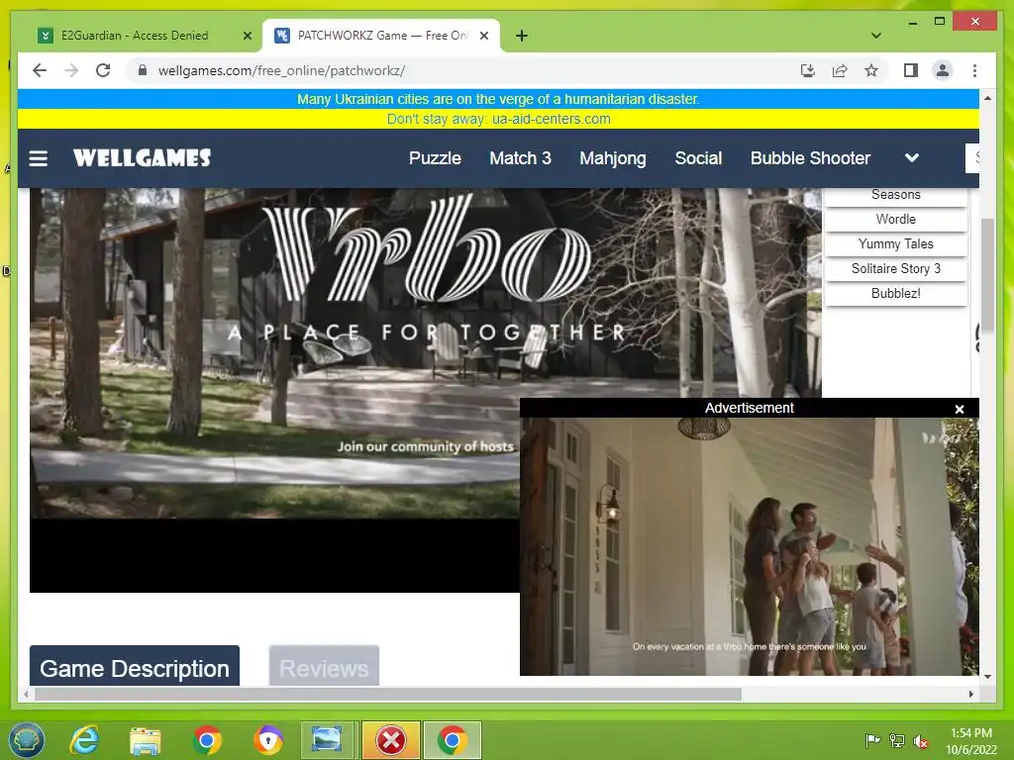
Task: Open the browser side panel
Action: tap(911, 70)
